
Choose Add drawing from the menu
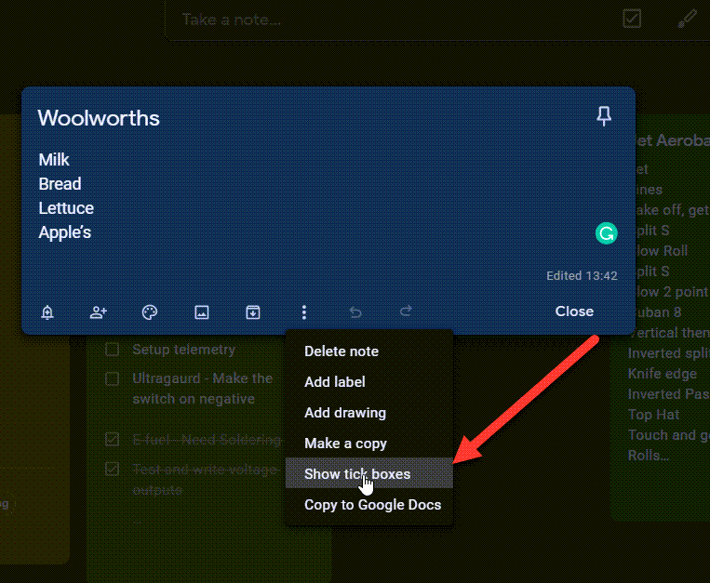tap(369, 413)
